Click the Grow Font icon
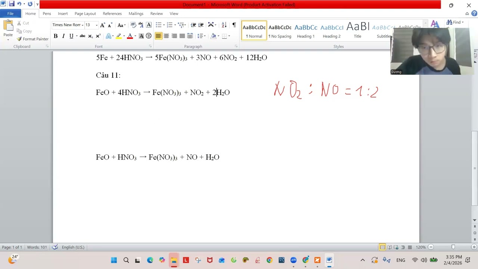This screenshot has height=269, width=478. pos(102,25)
